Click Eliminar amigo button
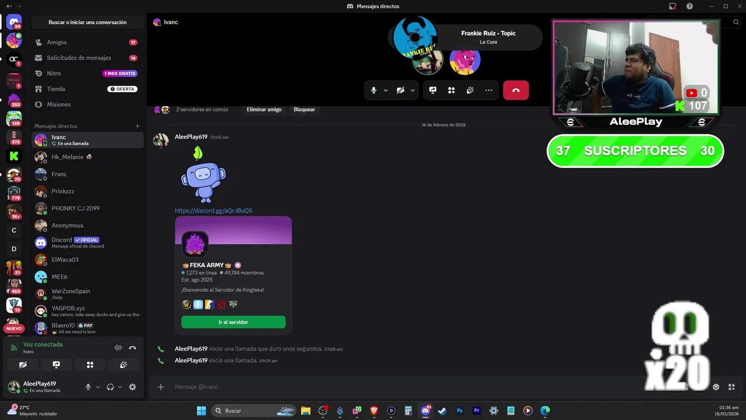Image resolution: width=746 pixels, height=420 pixels. pyautogui.click(x=264, y=110)
